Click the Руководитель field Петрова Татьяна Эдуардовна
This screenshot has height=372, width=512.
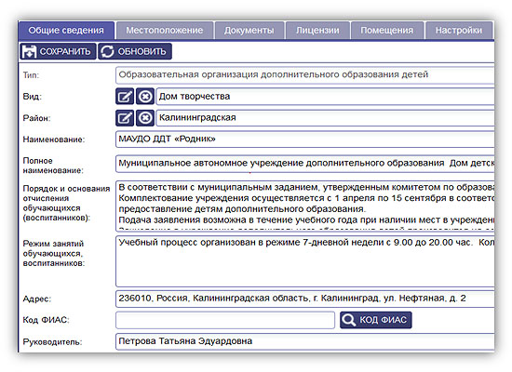(x=304, y=341)
